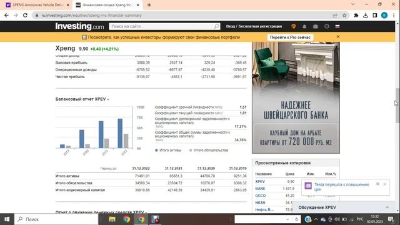Reload the Investing.com page
This screenshot has width=400, height=225.
click(x=25, y=15)
